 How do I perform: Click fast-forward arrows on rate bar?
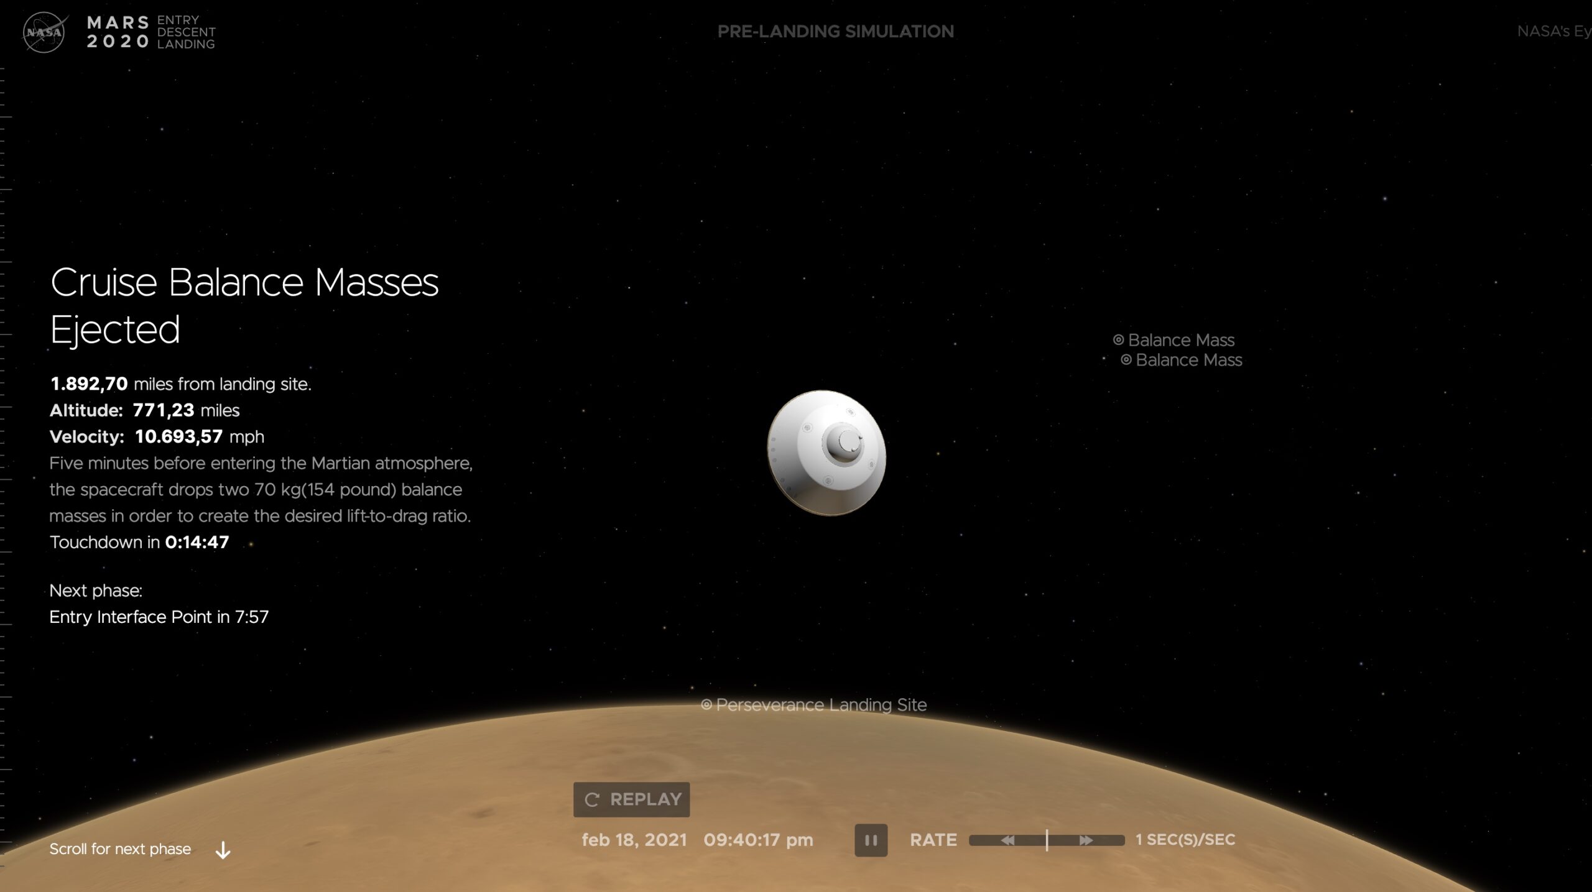point(1086,840)
